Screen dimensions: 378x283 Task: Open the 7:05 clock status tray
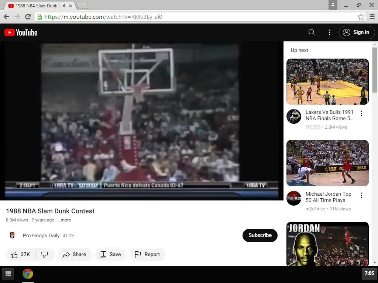click(x=369, y=273)
